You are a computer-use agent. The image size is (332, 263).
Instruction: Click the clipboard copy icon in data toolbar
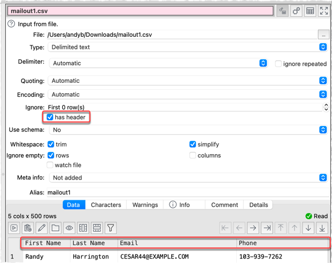[28, 228]
